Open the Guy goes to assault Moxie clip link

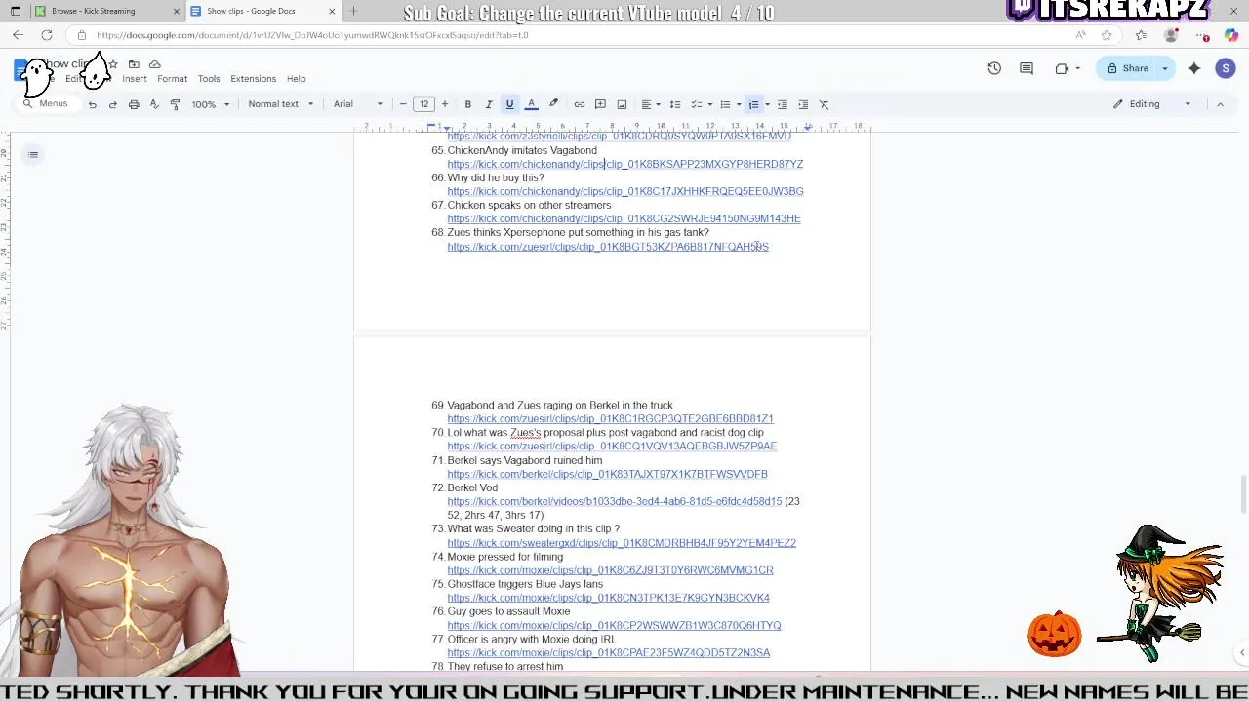tap(614, 625)
